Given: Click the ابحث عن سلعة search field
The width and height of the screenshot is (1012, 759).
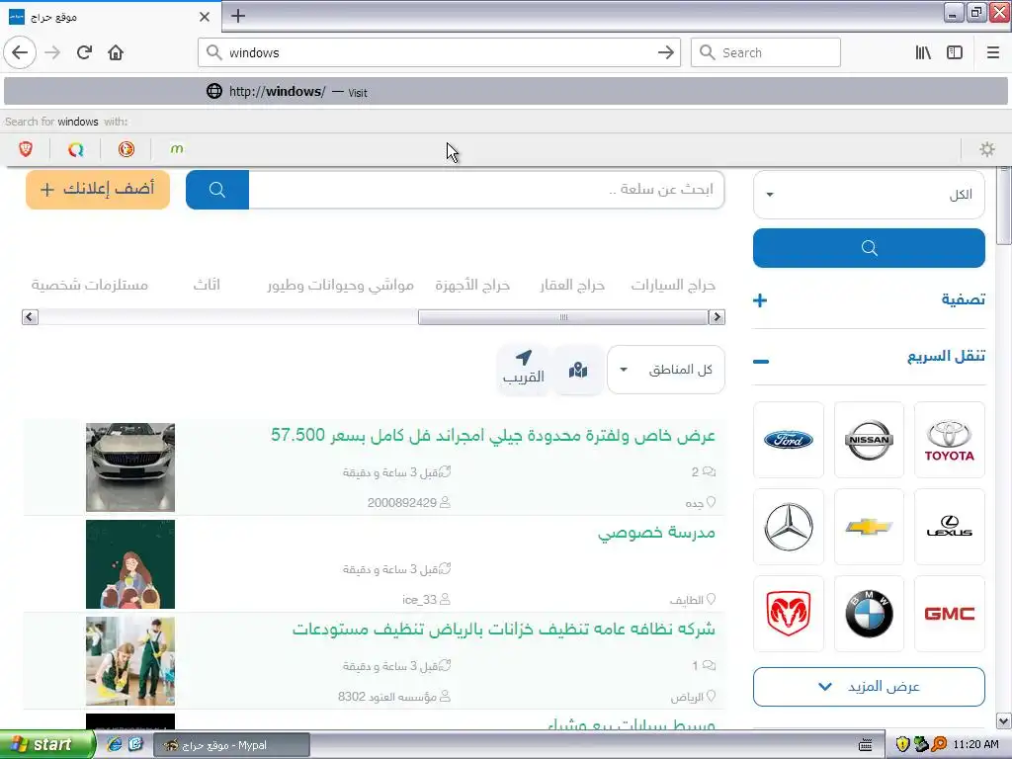Looking at the screenshot, I should pos(486,189).
